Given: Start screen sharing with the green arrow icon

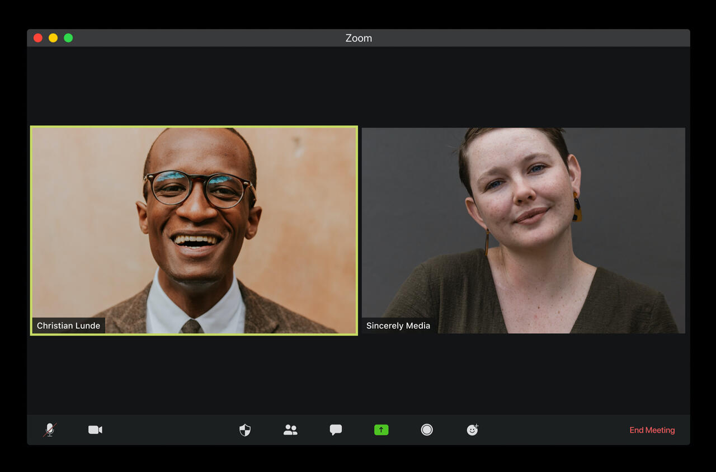Looking at the screenshot, I should tap(381, 429).
